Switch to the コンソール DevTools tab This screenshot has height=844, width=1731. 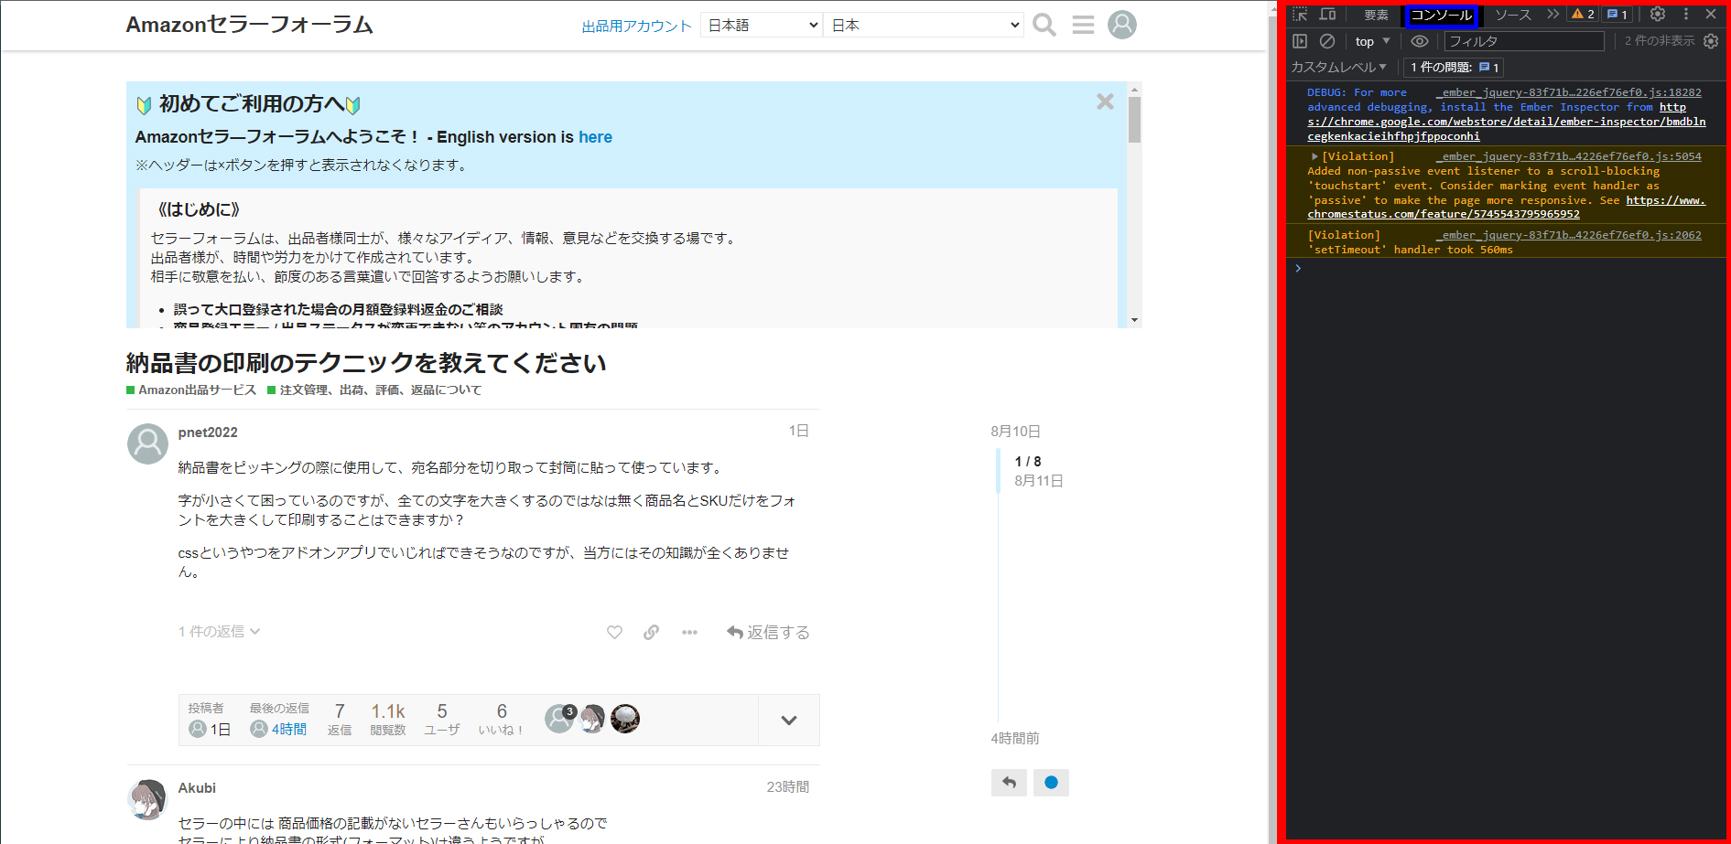click(x=1442, y=15)
